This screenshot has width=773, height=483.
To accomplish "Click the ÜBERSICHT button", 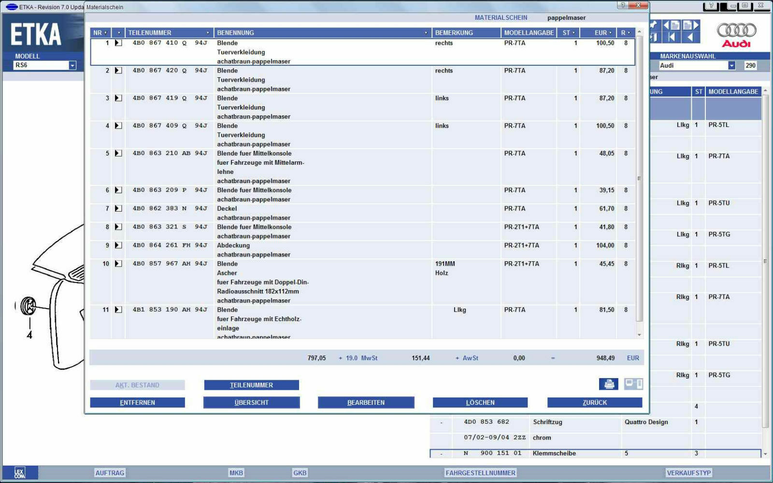I will point(251,402).
